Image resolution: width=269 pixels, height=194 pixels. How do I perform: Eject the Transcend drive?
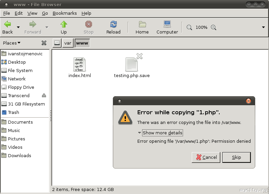44,95
